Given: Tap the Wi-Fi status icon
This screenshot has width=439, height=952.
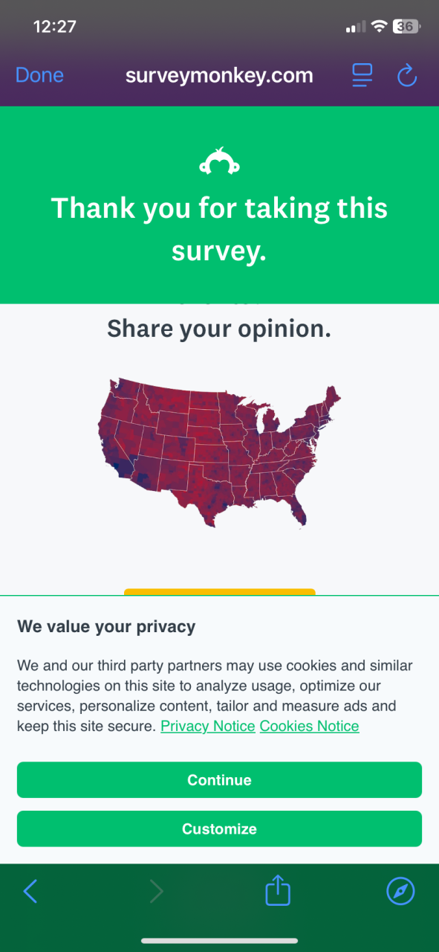Looking at the screenshot, I should [380, 27].
